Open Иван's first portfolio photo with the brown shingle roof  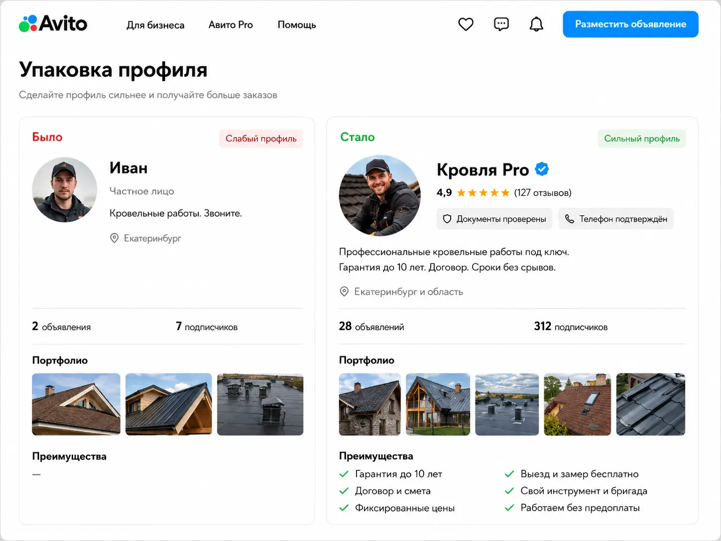click(76, 405)
